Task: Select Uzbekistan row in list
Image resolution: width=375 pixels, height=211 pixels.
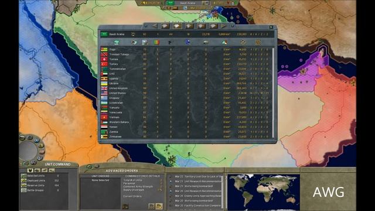Action: coord(186,103)
